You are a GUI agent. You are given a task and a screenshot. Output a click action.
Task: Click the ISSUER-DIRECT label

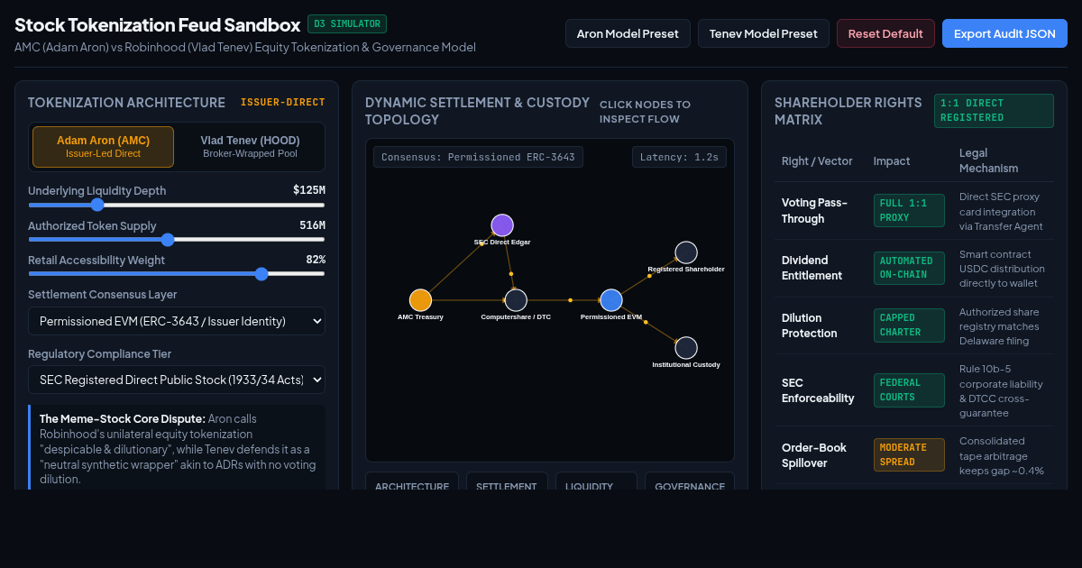coord(283,103)
